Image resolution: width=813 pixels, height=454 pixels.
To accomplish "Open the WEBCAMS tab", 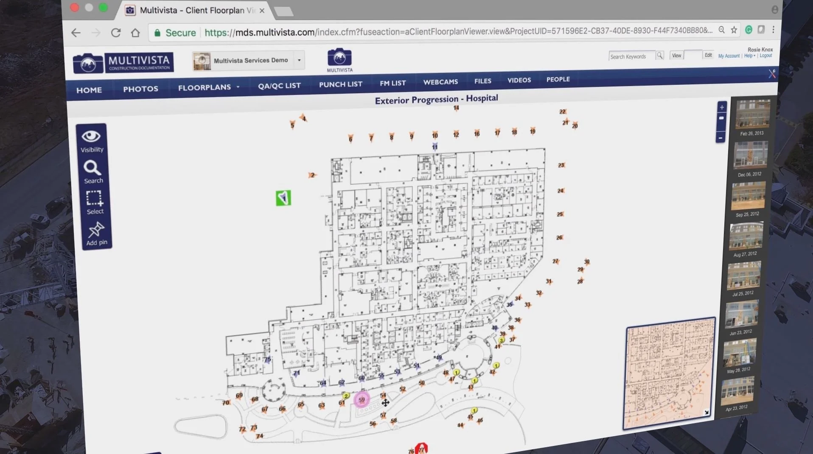I will coord(440,82).
